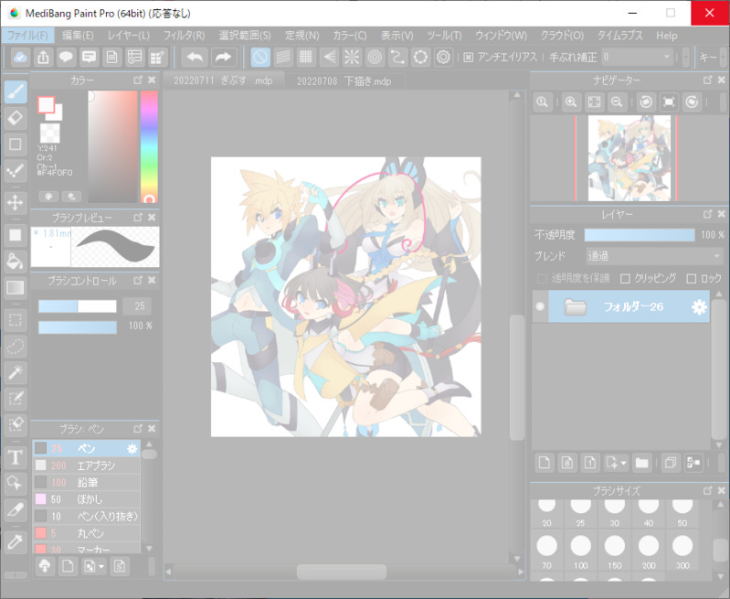
Task: Enable the parallel lines snap guide
Action: point(283,57)
